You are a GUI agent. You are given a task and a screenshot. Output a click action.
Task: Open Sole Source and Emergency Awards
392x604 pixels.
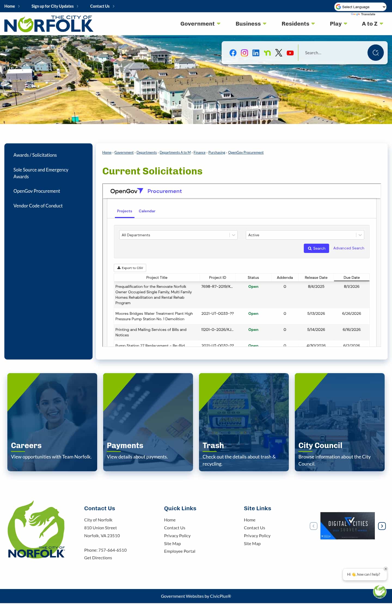tap(41, 173)
